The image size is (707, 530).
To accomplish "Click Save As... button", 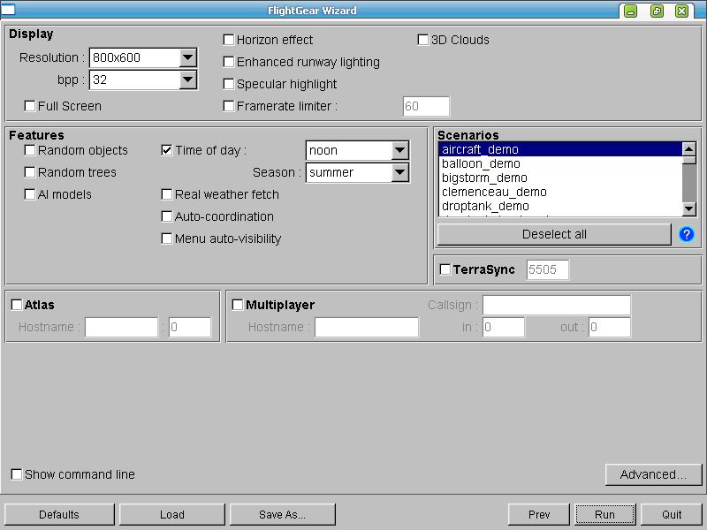I will [283, 515].
